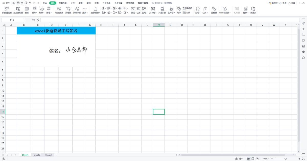Click the Save icon in quick access toolbar
The height and width of the screenshot is (161, 307).
point(14,3)
